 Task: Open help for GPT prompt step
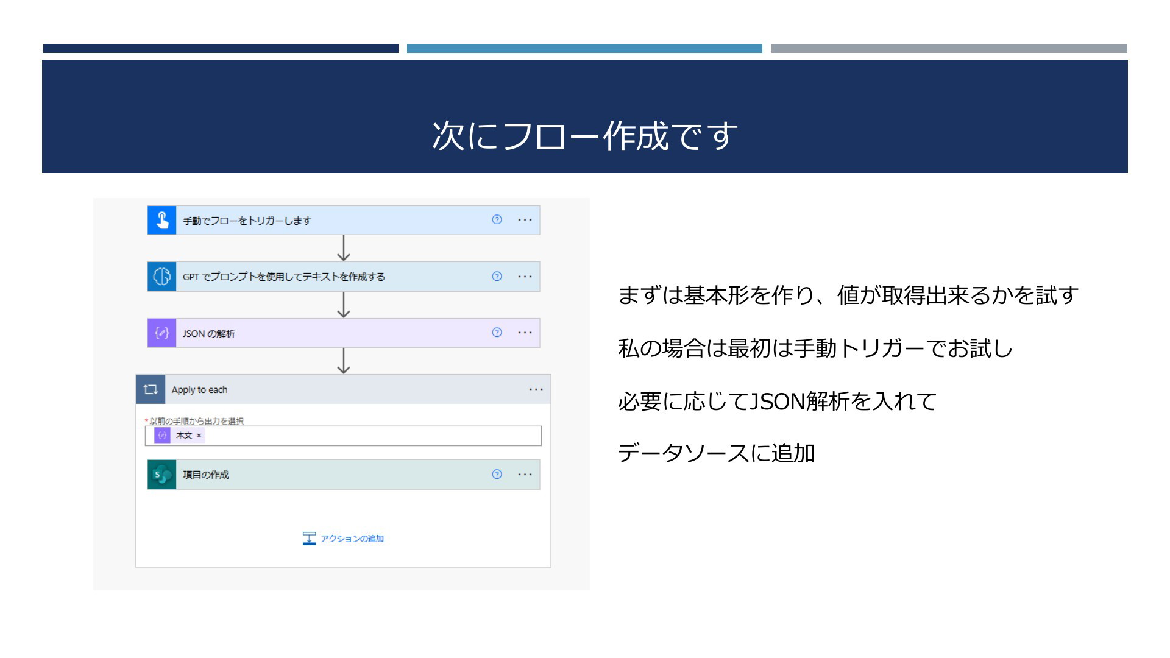coord(497,277)
